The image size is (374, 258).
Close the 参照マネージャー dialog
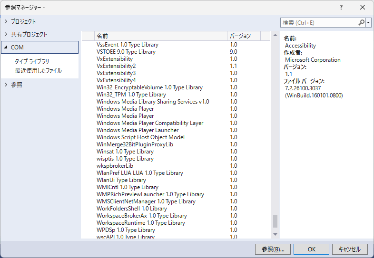pos(363,8)
